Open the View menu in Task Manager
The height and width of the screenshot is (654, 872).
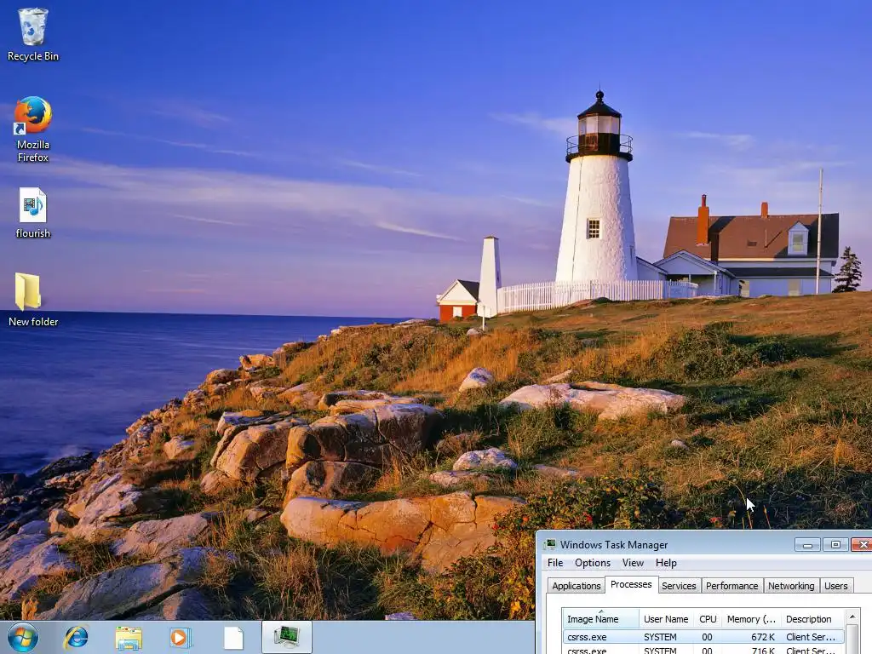(633, 563)
